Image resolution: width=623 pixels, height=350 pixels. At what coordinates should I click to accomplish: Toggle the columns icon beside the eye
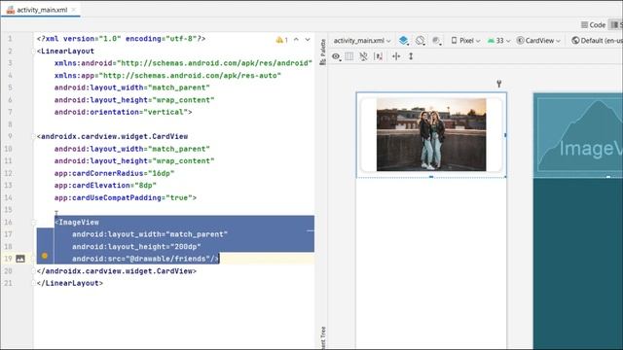click(x=349, y=56)
